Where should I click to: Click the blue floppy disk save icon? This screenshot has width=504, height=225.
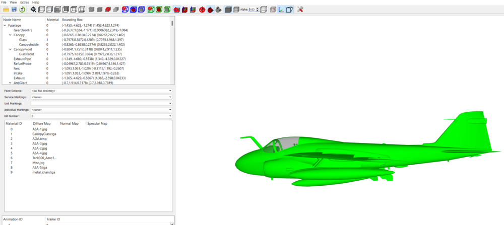pos(14,10)
